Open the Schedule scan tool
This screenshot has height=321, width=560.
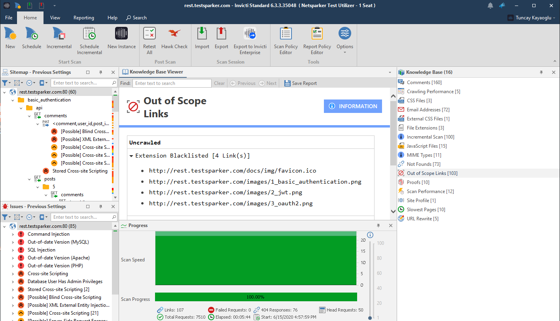[x=32, y=38]
